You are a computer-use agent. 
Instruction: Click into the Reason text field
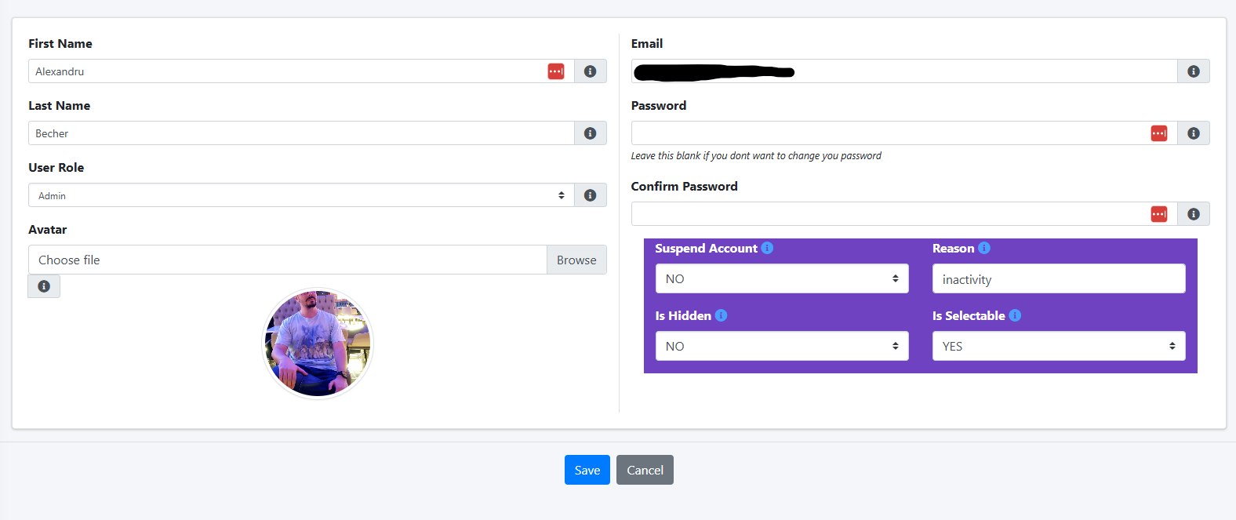coord(1059,279)
